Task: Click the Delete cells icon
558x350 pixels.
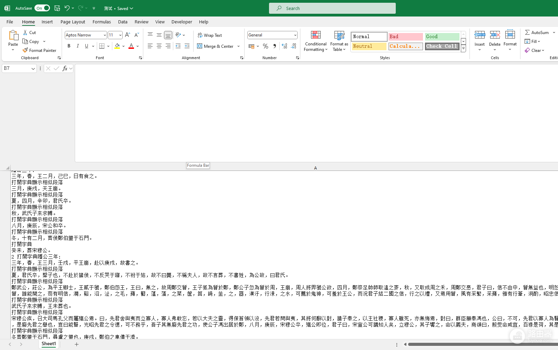Action: [x=495, y=35]
